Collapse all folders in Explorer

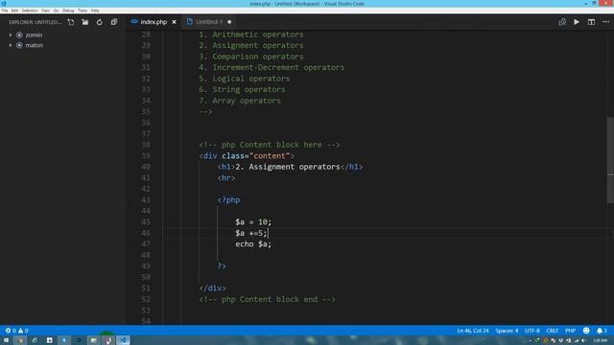coord(114,22)
